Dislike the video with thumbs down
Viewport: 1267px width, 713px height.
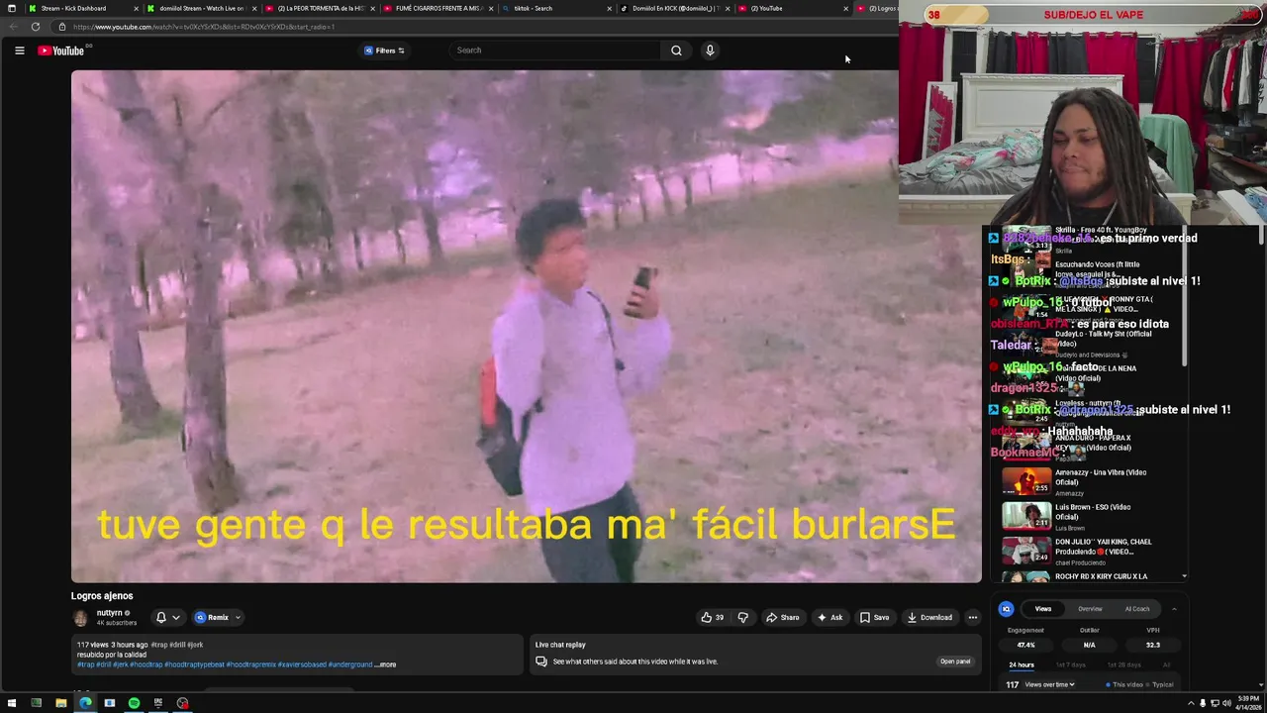pos(742,617)
